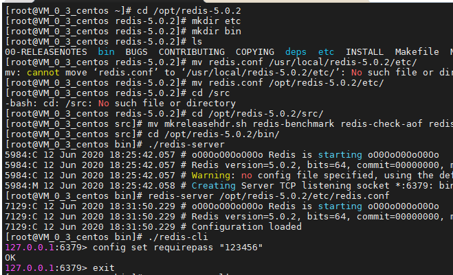Click '/usr/local/redis-5.0.2/etc/' path in mv command

tap(343, 62)
